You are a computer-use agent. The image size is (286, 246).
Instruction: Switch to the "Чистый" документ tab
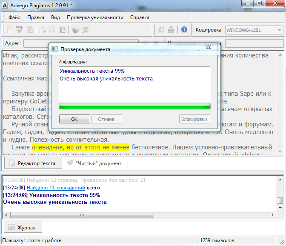[x=94, y=163]
